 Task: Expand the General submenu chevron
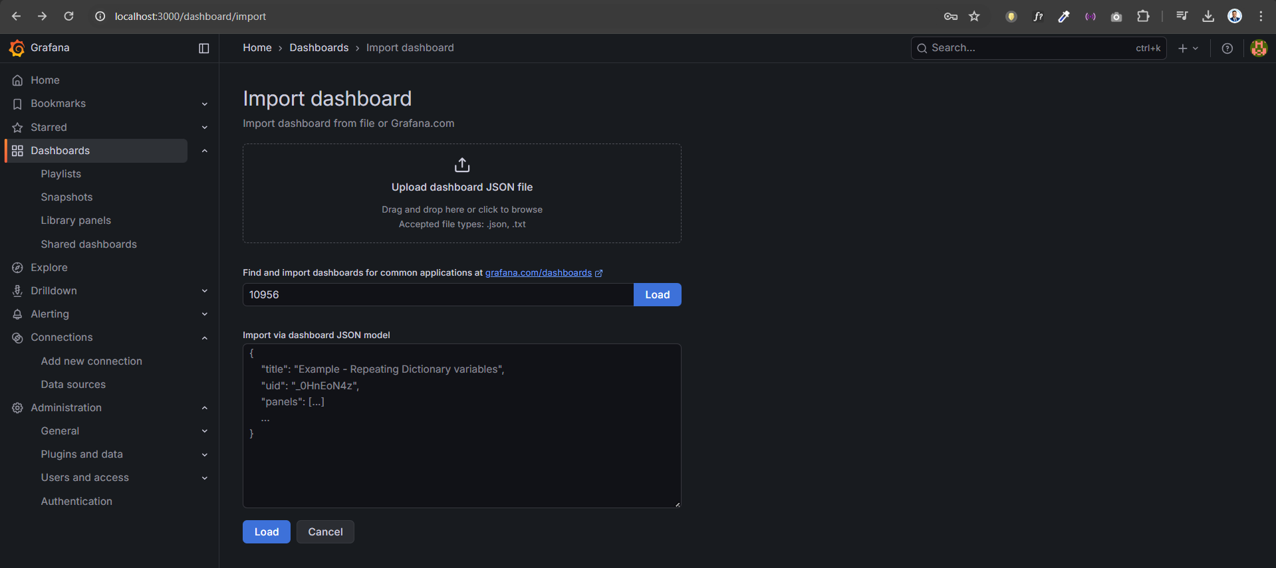click(x=205, y=431)
